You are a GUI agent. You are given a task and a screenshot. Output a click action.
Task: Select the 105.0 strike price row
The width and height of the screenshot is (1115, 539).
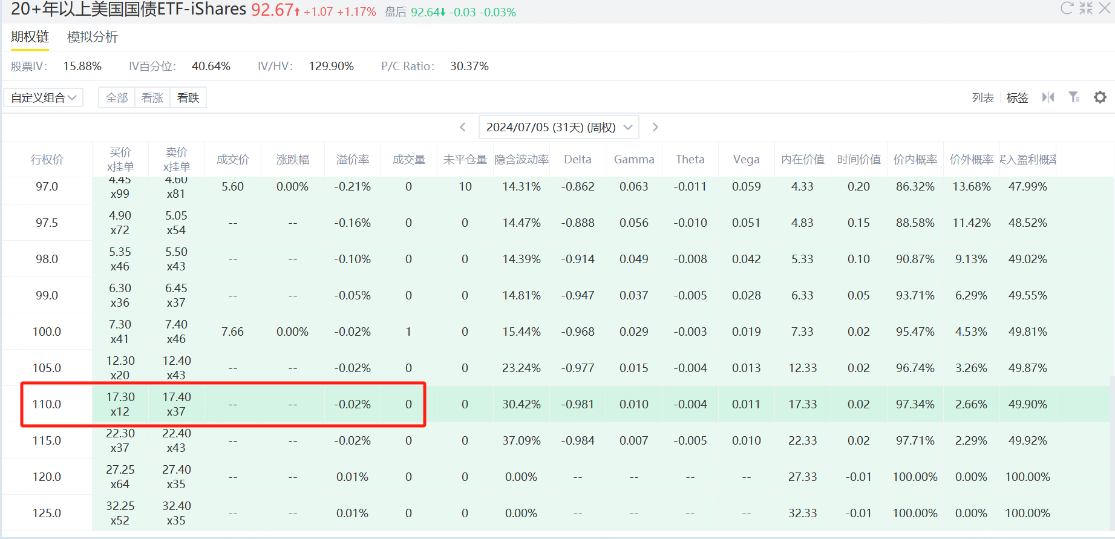click(557, 368)
